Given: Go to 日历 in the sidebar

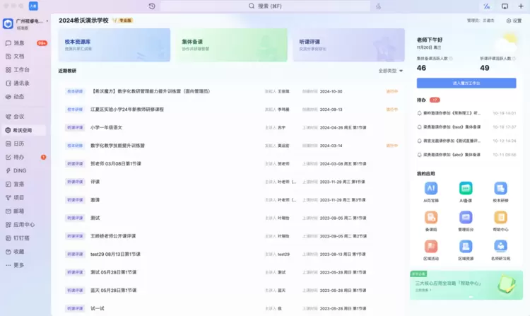Looking at the screenshot, I should click(18, 144).
